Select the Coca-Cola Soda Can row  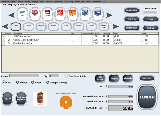[x=80, y=40]
